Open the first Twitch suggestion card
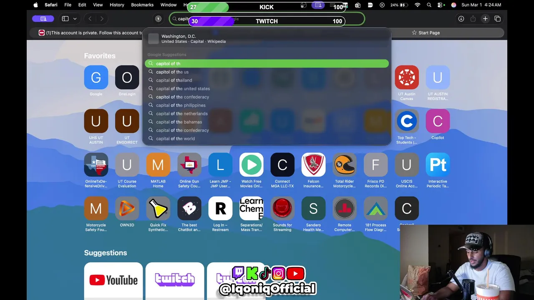534x300 pixels. click(x=175, y=281)
